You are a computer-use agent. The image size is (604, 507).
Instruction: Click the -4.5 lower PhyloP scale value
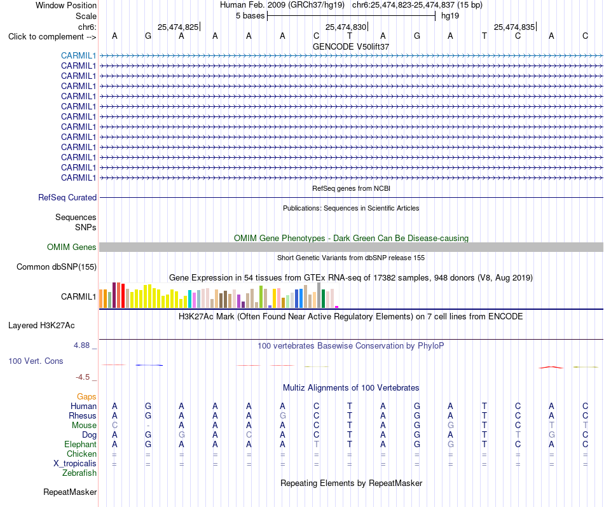(x=83, y=377)
